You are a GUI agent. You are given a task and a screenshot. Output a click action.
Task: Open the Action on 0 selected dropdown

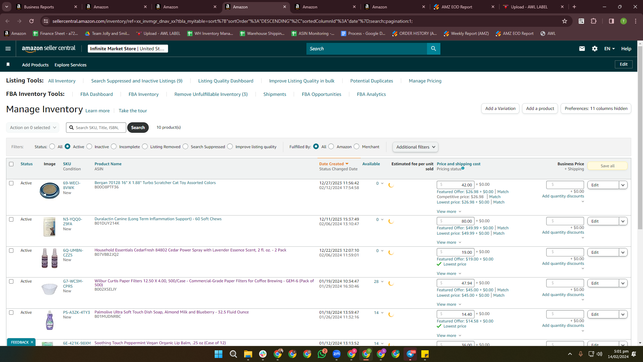pyautogui.click(x=33, y=127)
